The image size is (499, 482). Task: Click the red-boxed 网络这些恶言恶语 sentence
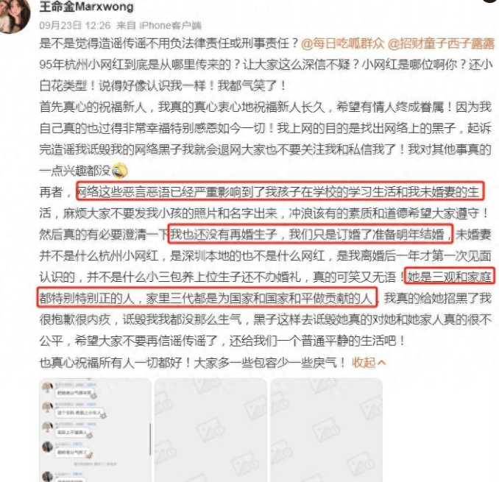[x=280, y=191]
